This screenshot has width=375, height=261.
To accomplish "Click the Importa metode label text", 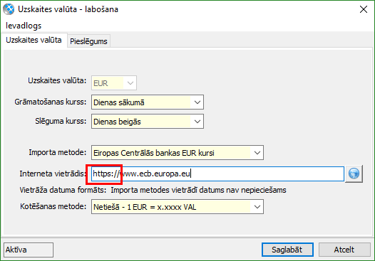I will (x=58, y=152).
